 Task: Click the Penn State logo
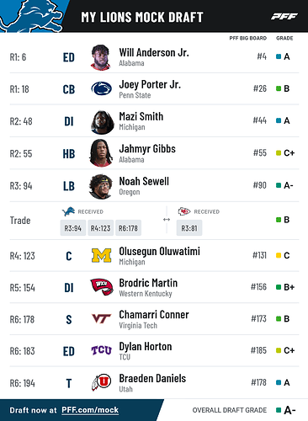(101, 88)
